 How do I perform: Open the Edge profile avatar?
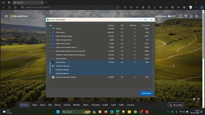click(190, 7)
